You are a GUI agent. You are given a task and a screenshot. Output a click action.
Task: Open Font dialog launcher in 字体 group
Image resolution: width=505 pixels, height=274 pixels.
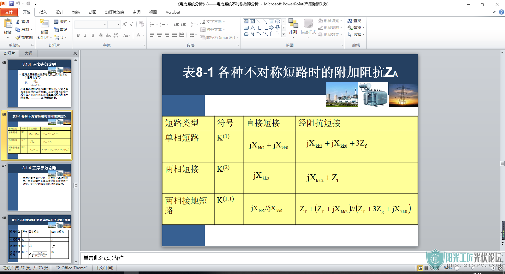tap(144, 45)
